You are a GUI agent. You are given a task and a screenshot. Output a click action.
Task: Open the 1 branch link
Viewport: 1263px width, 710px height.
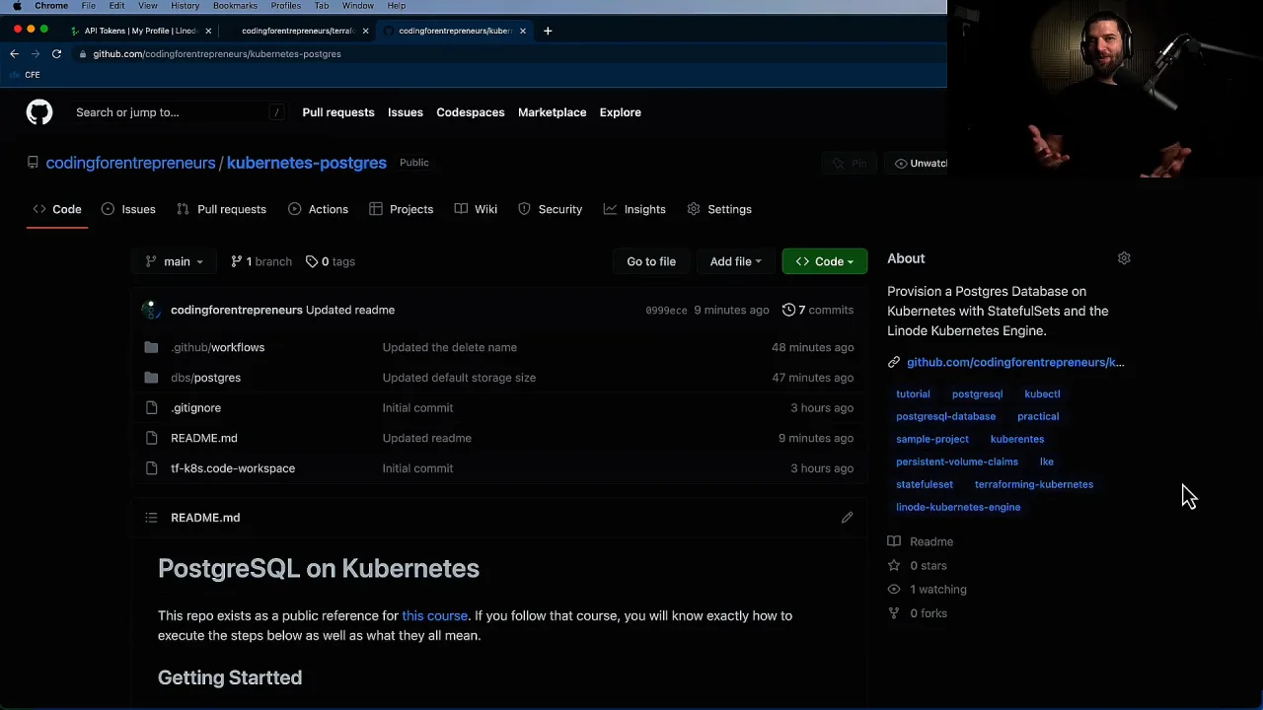click(x=261, y=261)
